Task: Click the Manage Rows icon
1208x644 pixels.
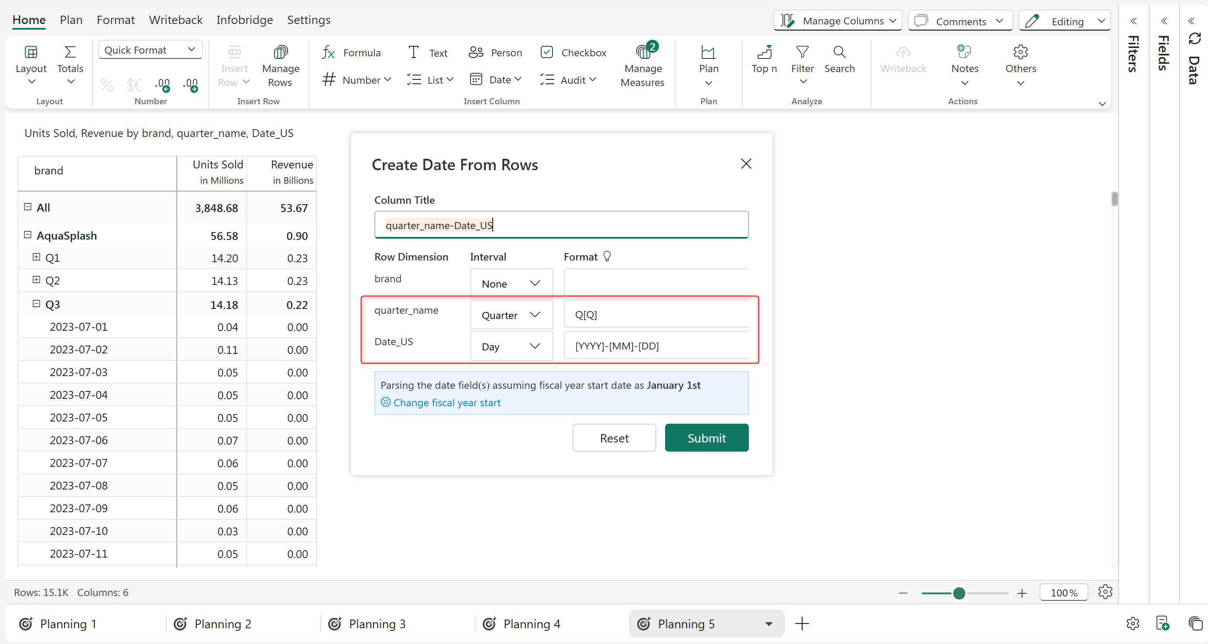Action: pos(281,52)
